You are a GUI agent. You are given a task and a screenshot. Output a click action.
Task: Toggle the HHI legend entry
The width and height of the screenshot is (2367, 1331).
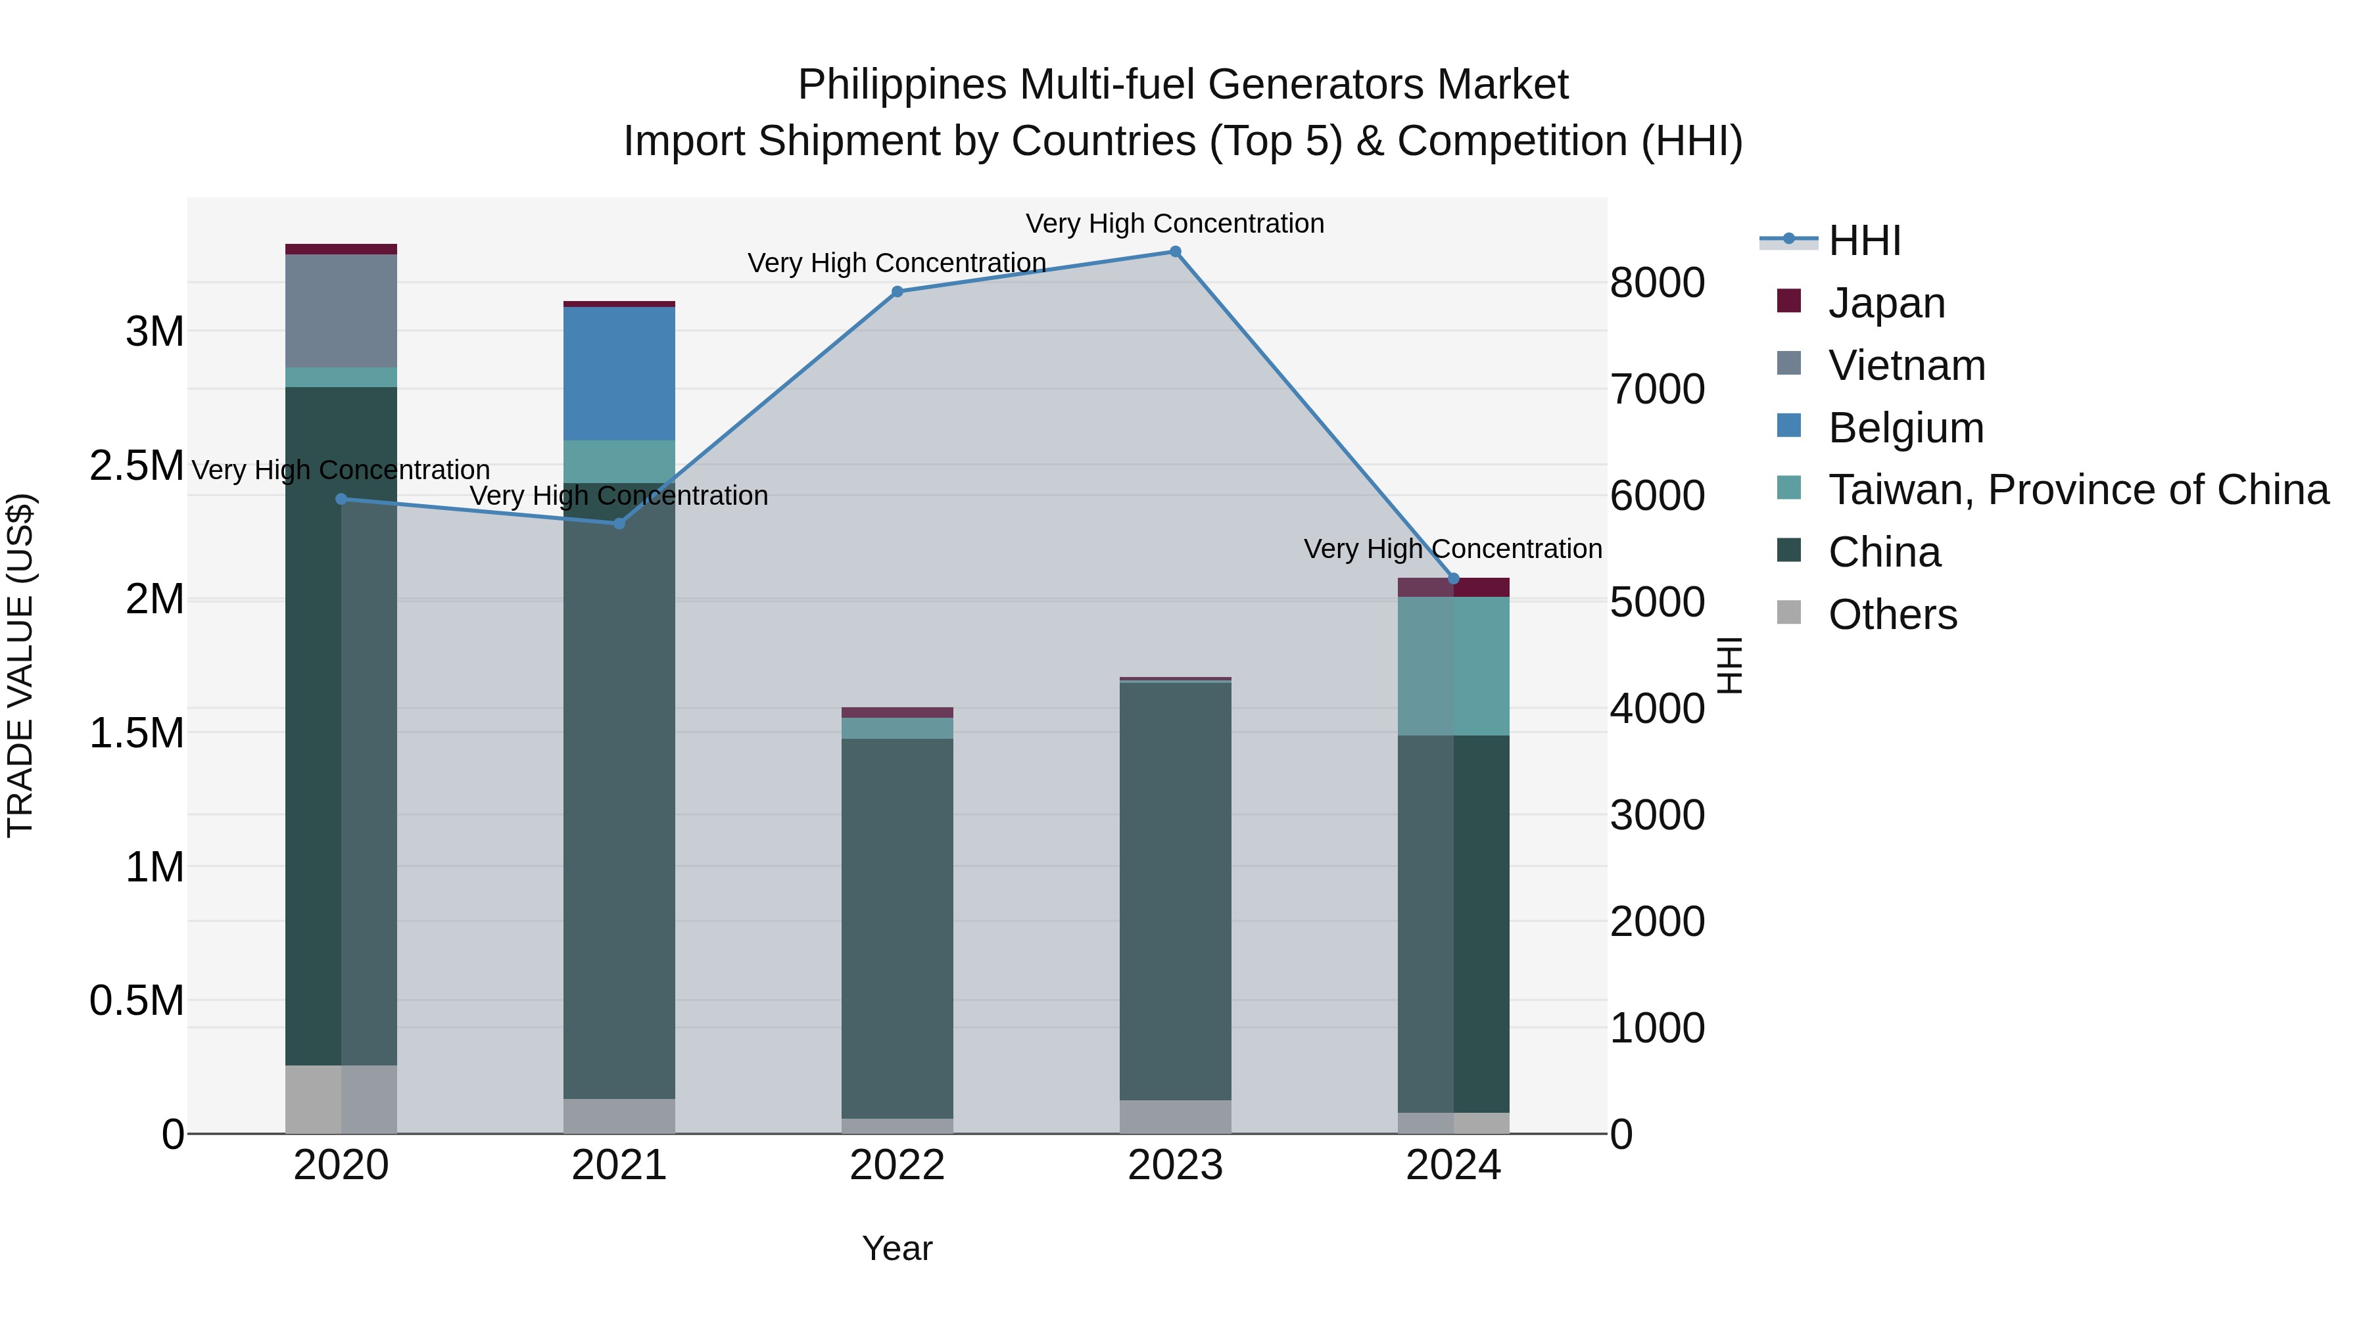point(1829,241)
